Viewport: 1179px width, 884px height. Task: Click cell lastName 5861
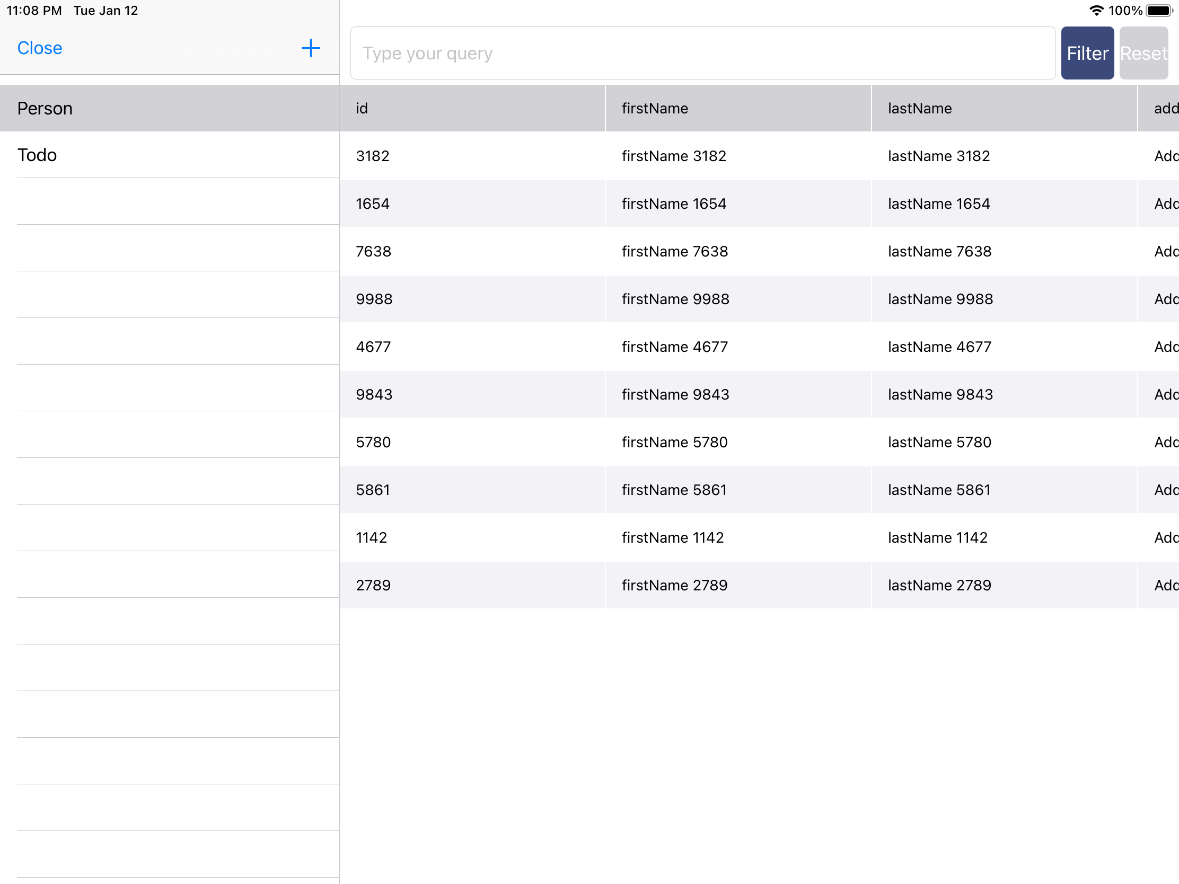point(939,490)
